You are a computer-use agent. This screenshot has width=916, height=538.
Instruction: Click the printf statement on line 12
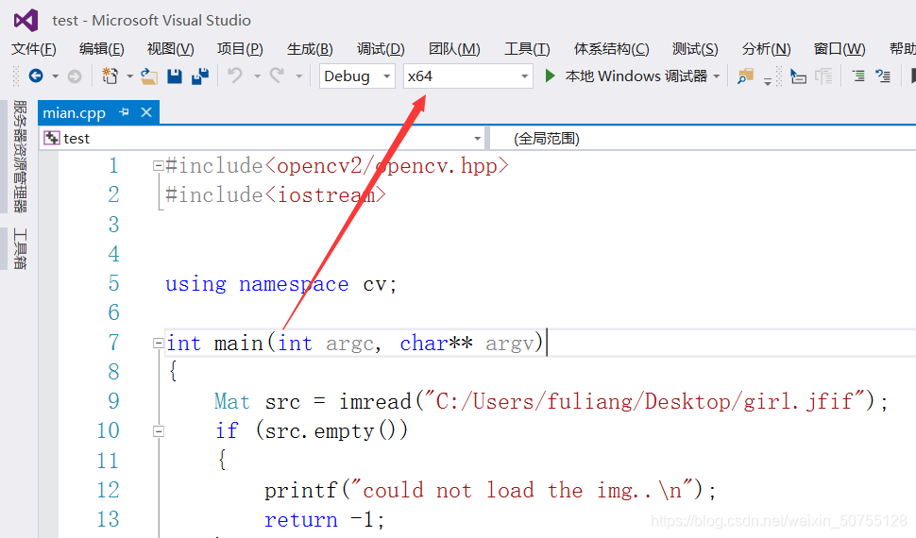point(490,491)
